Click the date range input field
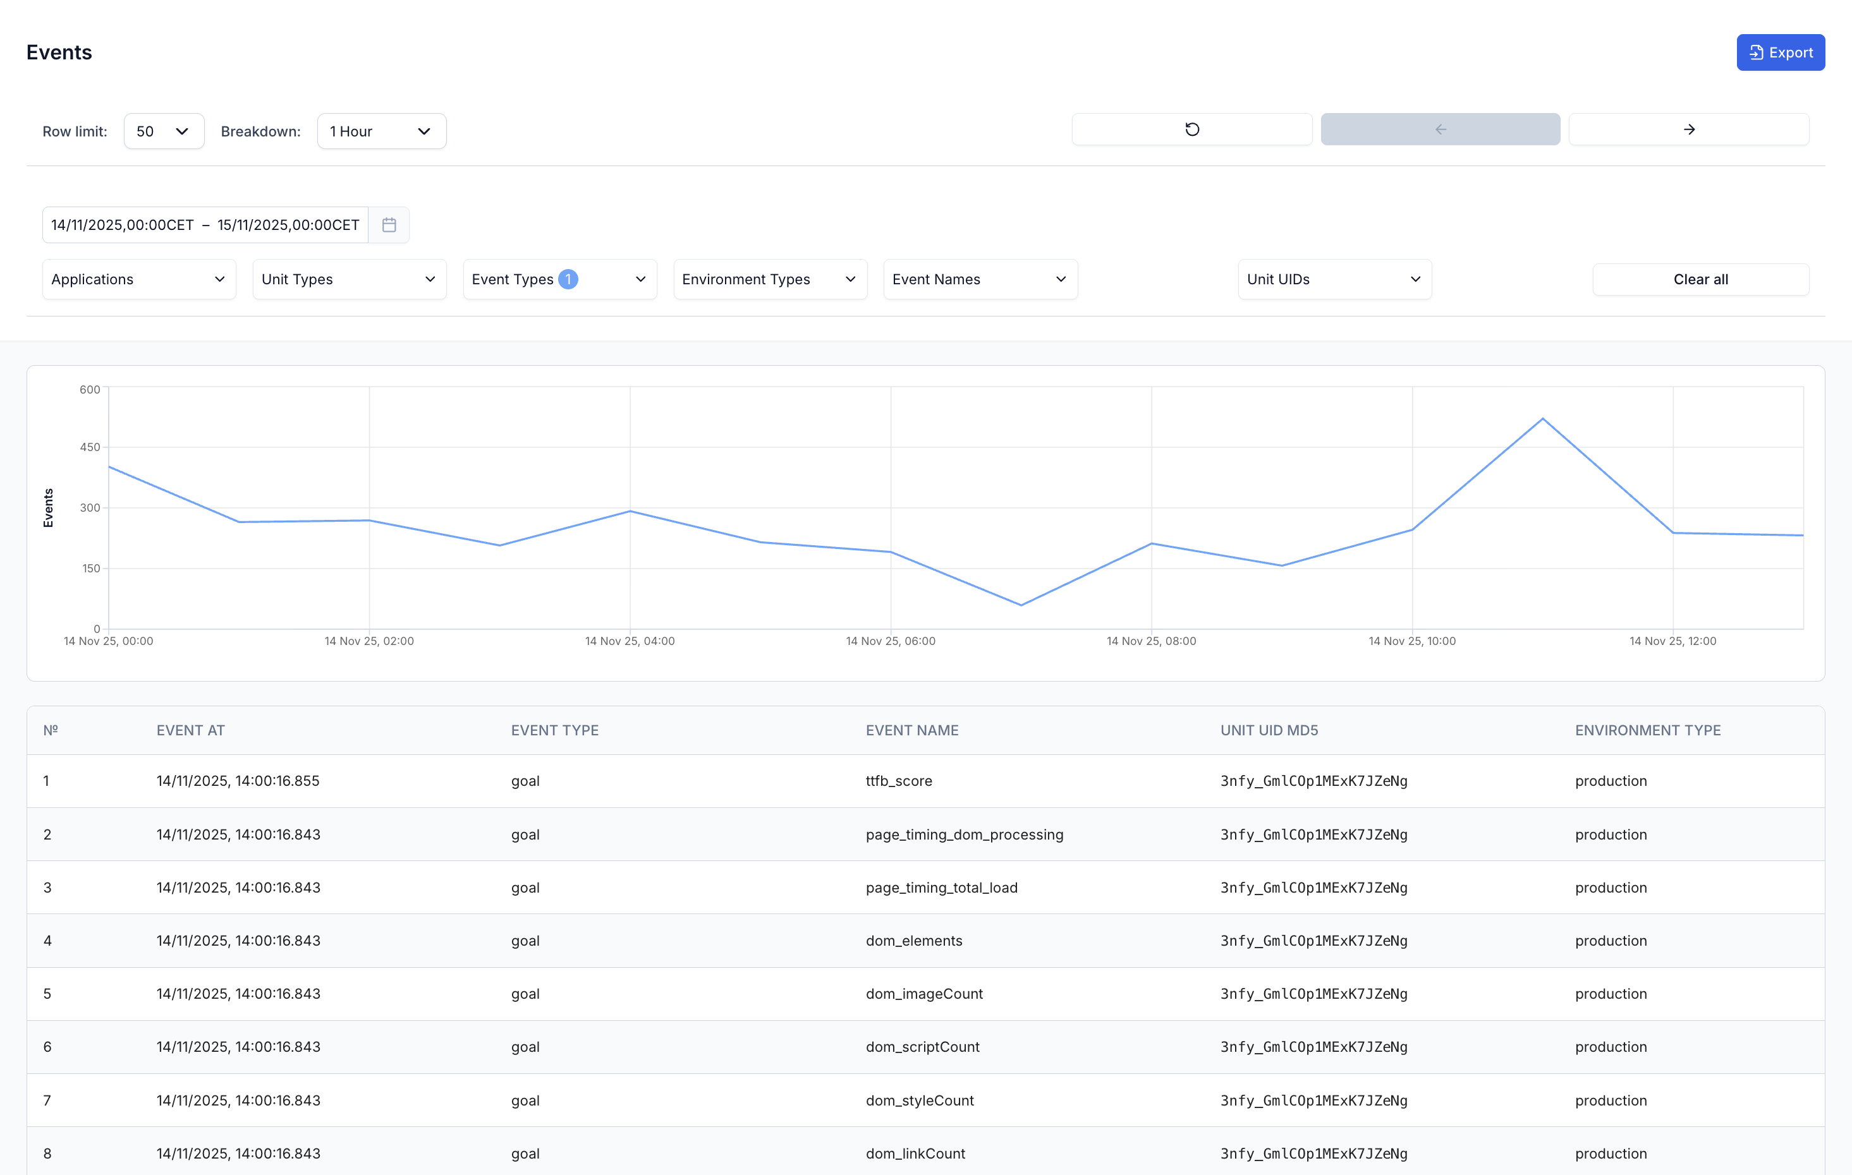The height and width of the screenshot is (1175, 1852). coord(205,225)
